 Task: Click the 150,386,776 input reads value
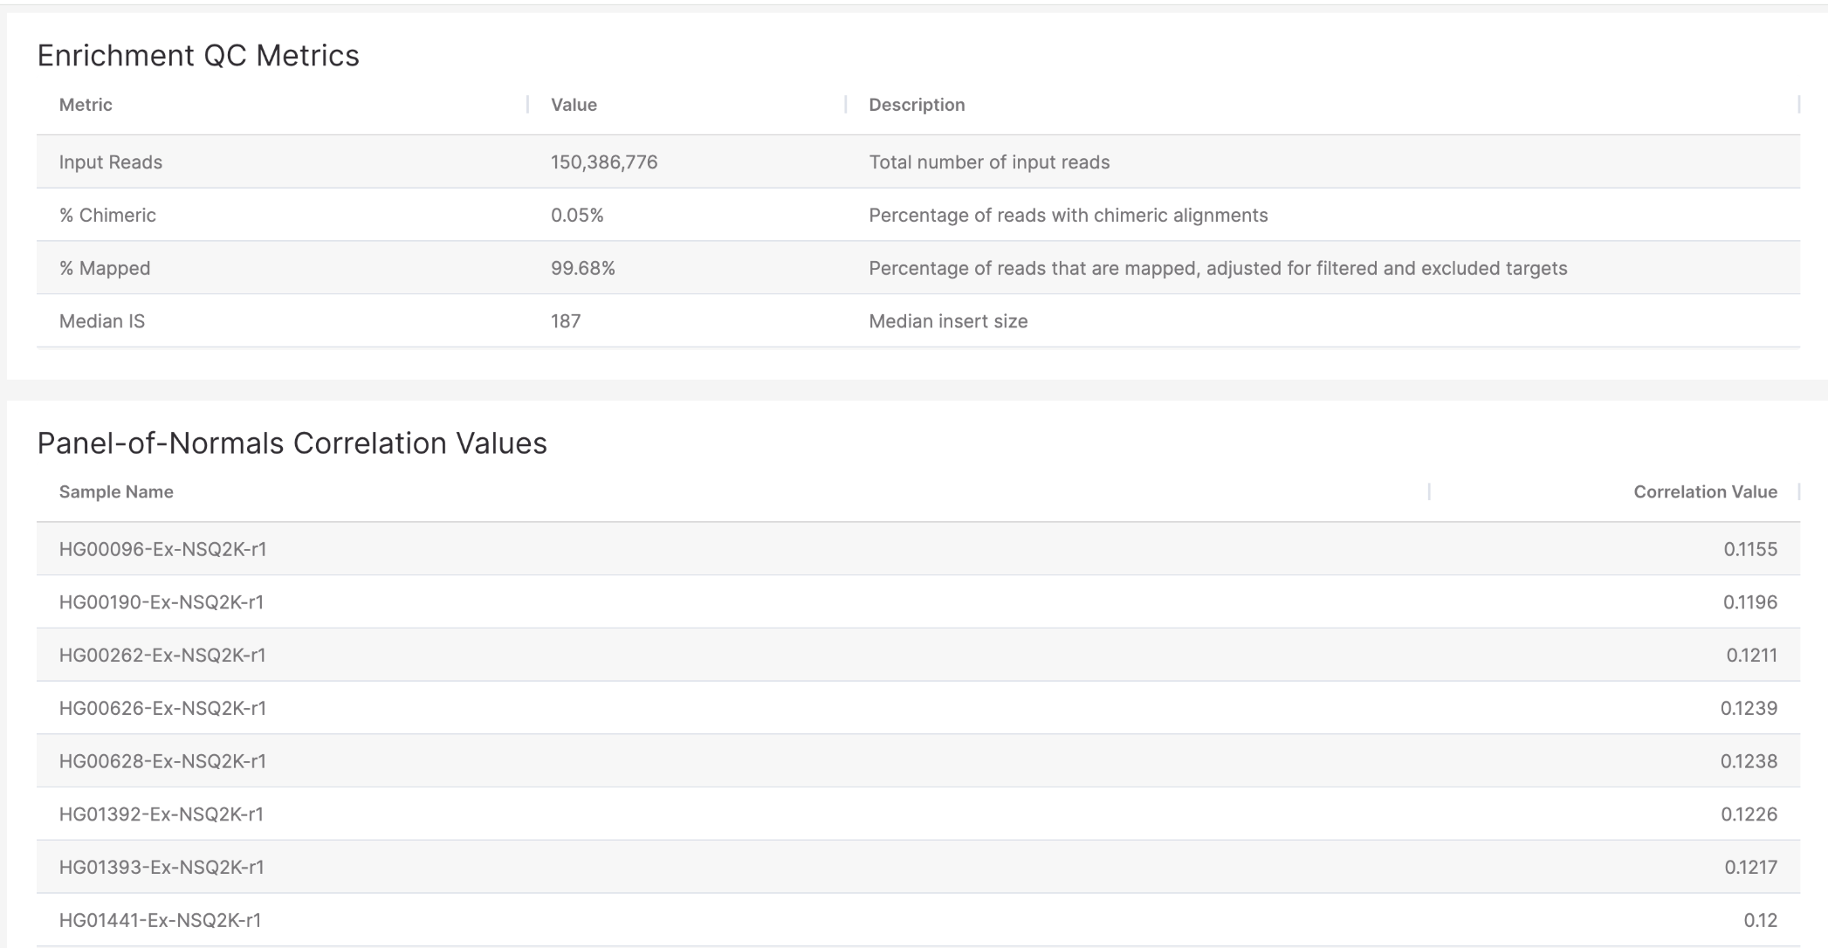(x=604, y=162)
